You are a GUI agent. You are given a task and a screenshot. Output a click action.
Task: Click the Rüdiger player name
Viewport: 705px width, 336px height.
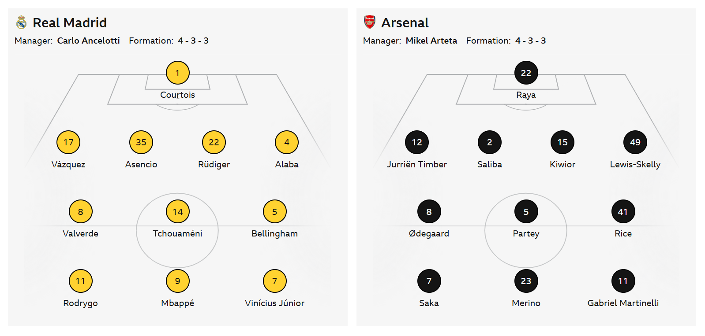tap(214, 164)
